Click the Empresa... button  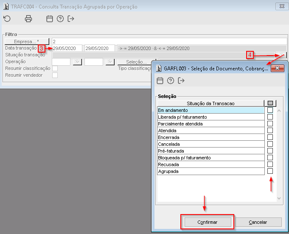(x=27, y=42)
